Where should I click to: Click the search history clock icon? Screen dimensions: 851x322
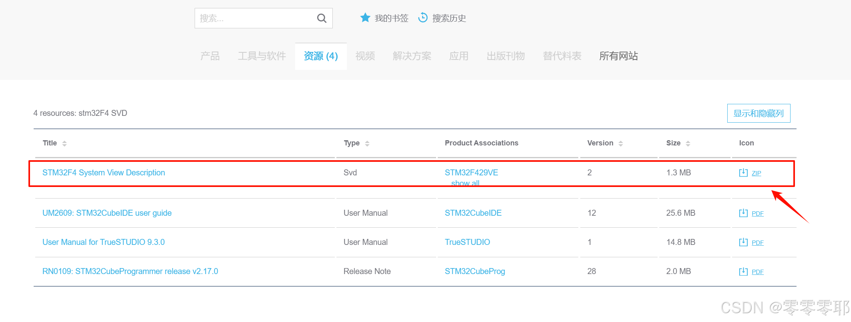[x=423, y=18]
